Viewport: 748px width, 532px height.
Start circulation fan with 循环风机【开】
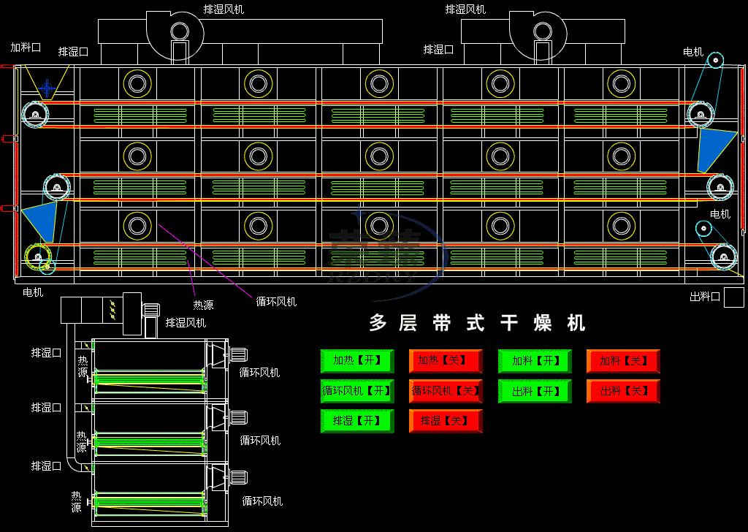coord(356,391)
